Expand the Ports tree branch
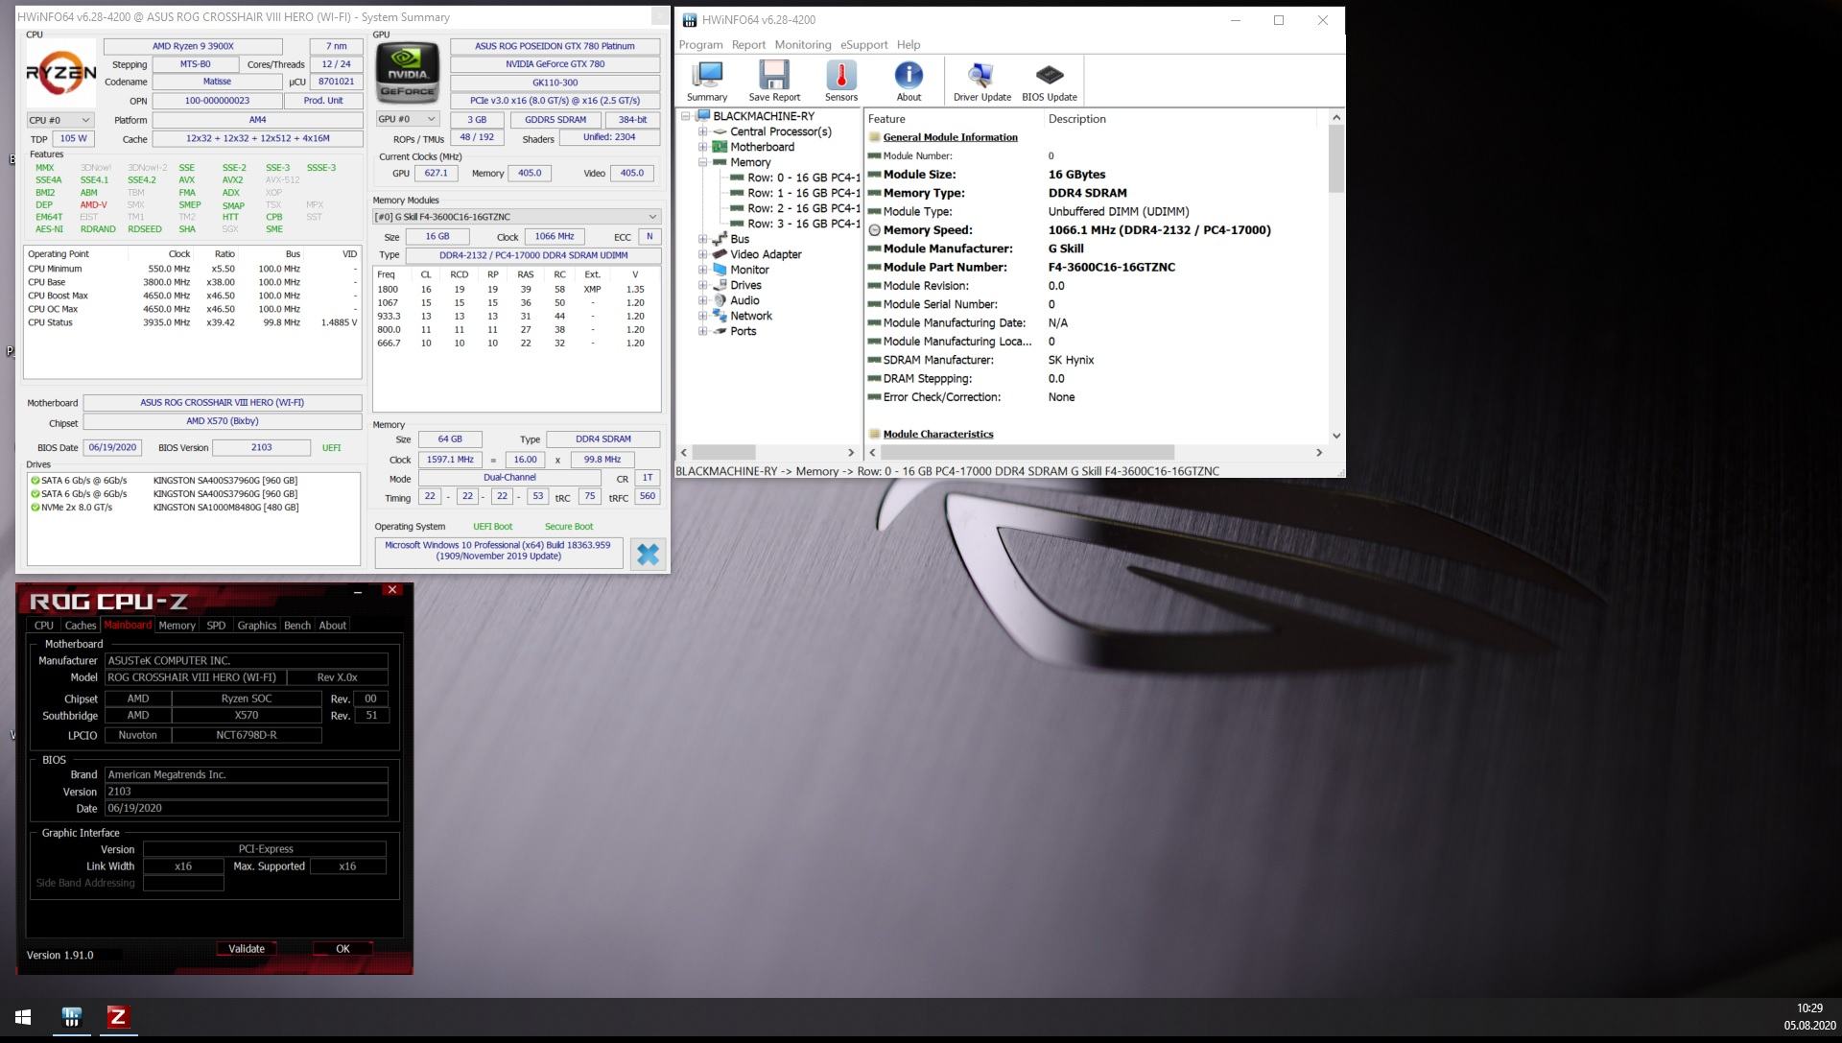The width and height of the screenshot is (1842, 1043). pyautogui.click(x=702, y=331)
